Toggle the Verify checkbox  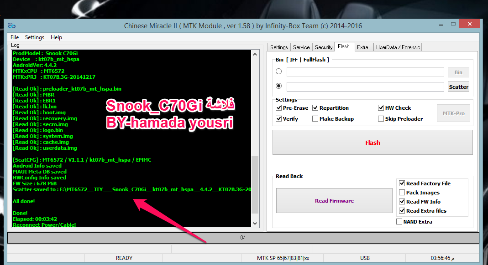pos(279,118)
